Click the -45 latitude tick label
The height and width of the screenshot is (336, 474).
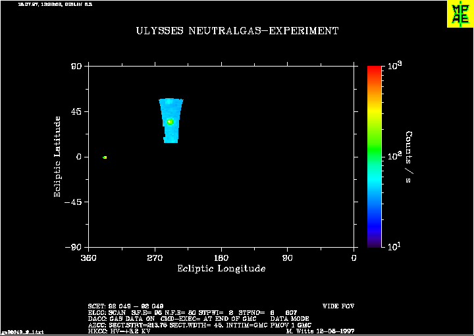pos(74,202)
